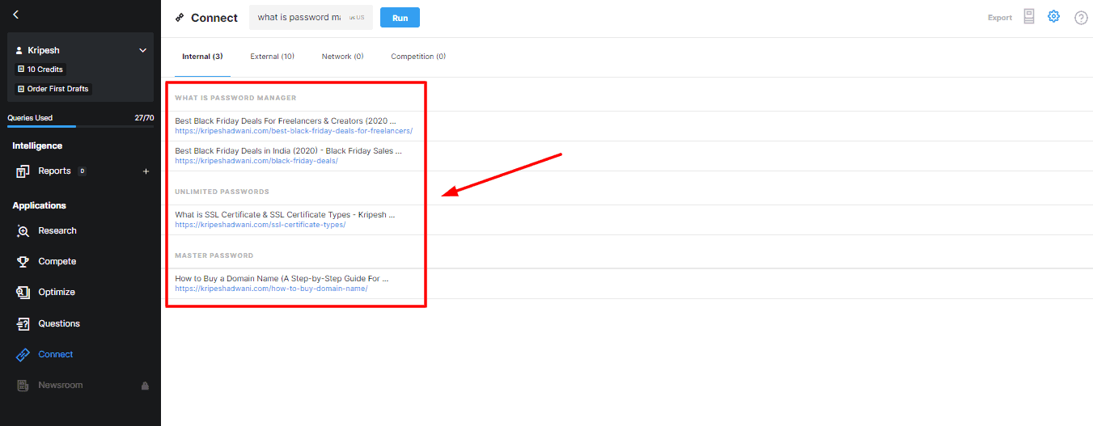Open the Compete trophy application
1093x426 pixels.
coord(57,261)
